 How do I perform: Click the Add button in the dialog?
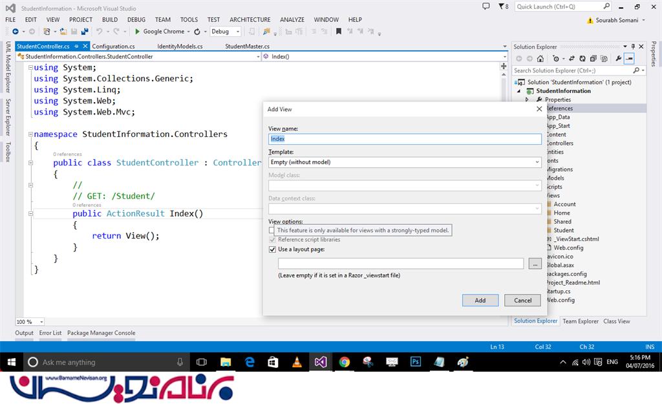point(480,300)
